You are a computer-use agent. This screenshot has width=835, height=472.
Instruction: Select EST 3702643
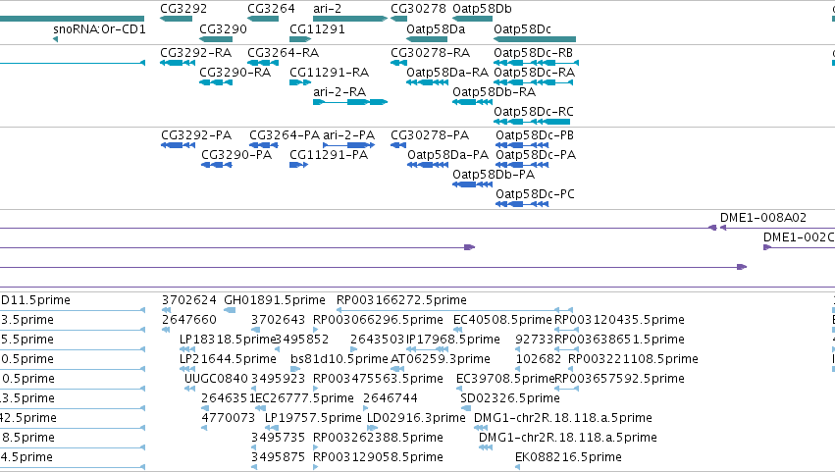[256, 330]
